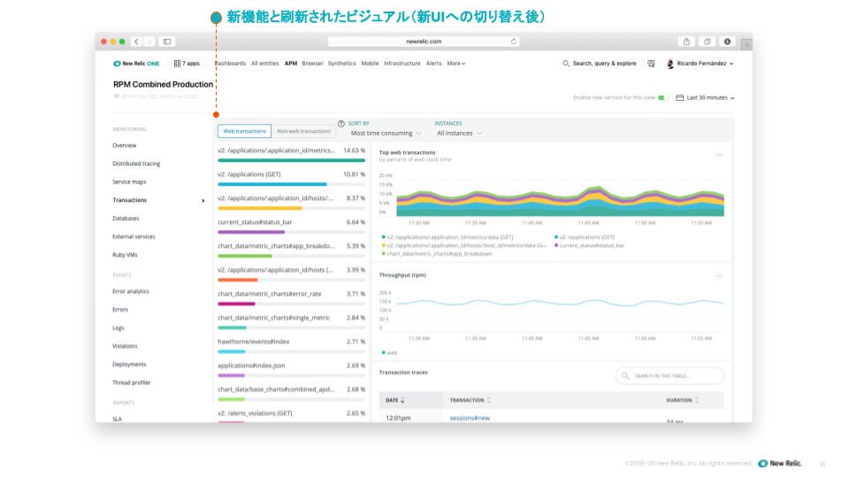
Task: Expand the More navigation menu
Action: point(456,64)
